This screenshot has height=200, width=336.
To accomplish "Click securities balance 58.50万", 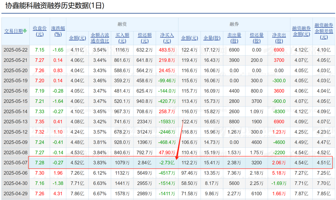I will tap(189, 183).
